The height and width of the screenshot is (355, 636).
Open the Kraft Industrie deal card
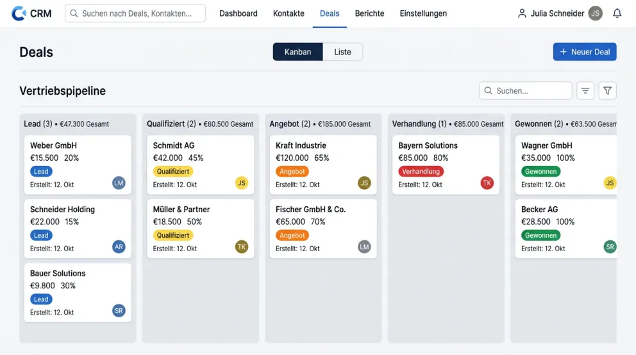pyautogui.click(x=323, y=165)
